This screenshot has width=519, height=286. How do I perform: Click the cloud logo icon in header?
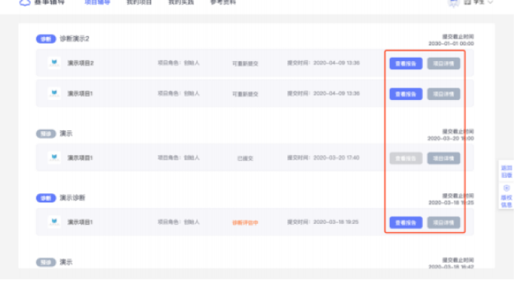[x=25, y=3]
